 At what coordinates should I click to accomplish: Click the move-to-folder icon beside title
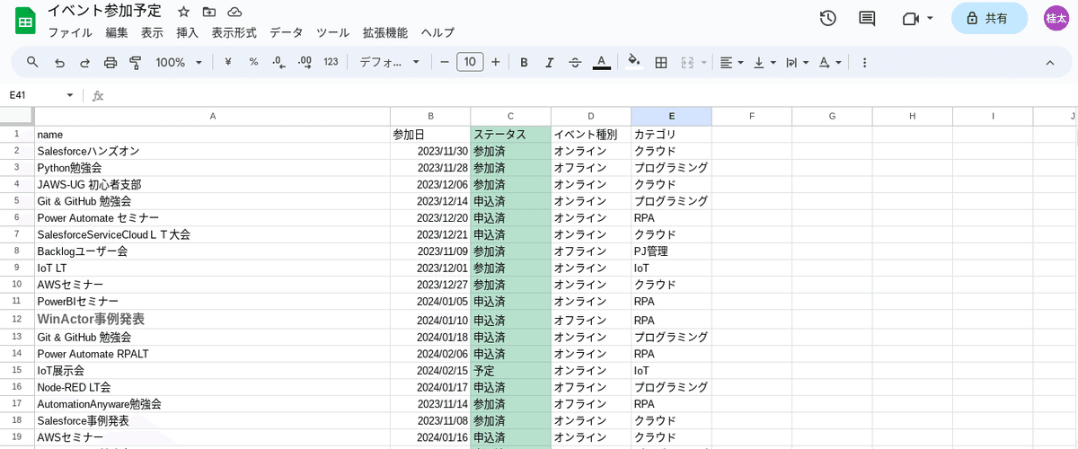209,12
